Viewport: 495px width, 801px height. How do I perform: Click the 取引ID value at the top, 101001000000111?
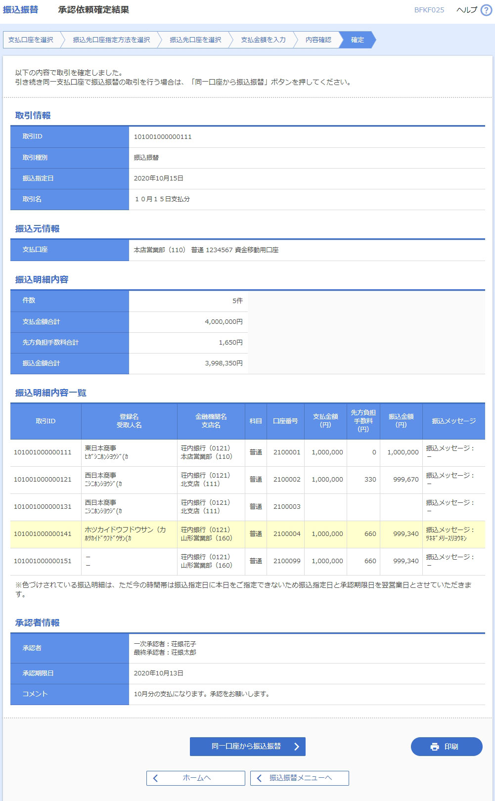163,137
